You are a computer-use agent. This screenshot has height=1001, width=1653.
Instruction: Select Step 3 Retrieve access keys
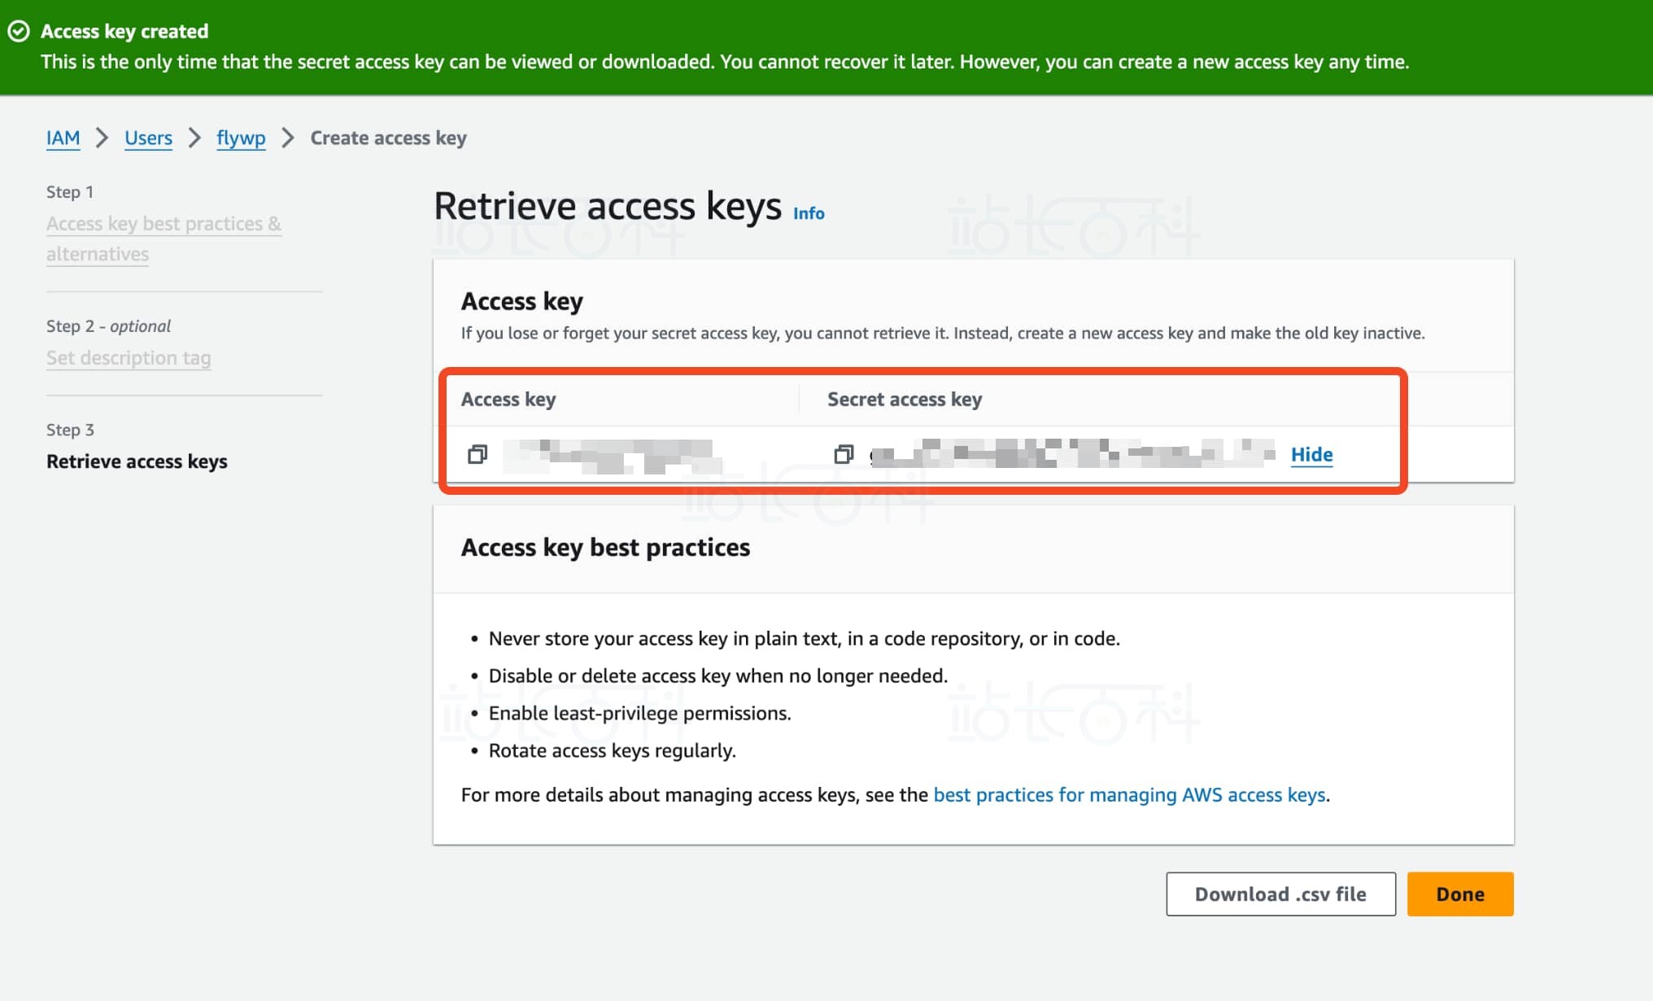(137, 461)
